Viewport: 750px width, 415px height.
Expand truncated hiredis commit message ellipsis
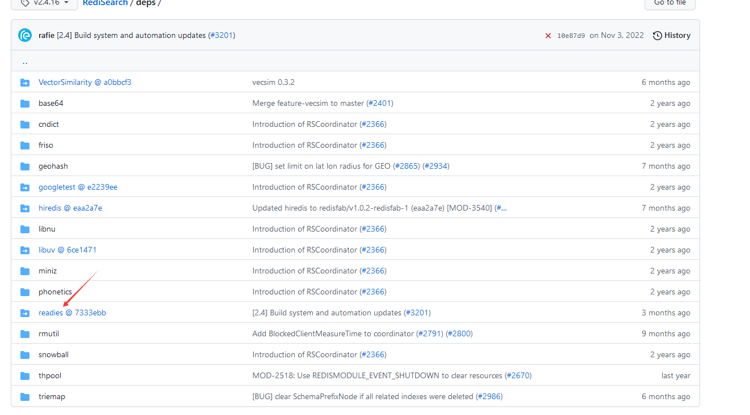501,208
